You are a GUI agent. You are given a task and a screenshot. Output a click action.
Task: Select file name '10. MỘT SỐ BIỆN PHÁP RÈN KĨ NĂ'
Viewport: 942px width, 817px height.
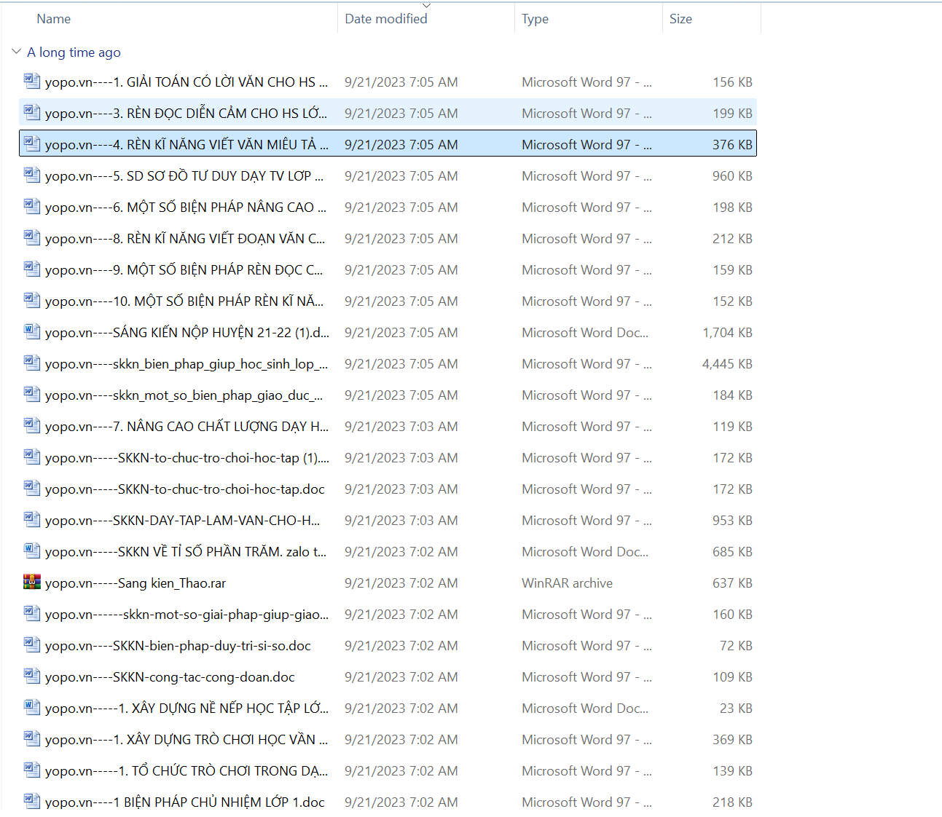pyautogui.click(x=184, y=301)
